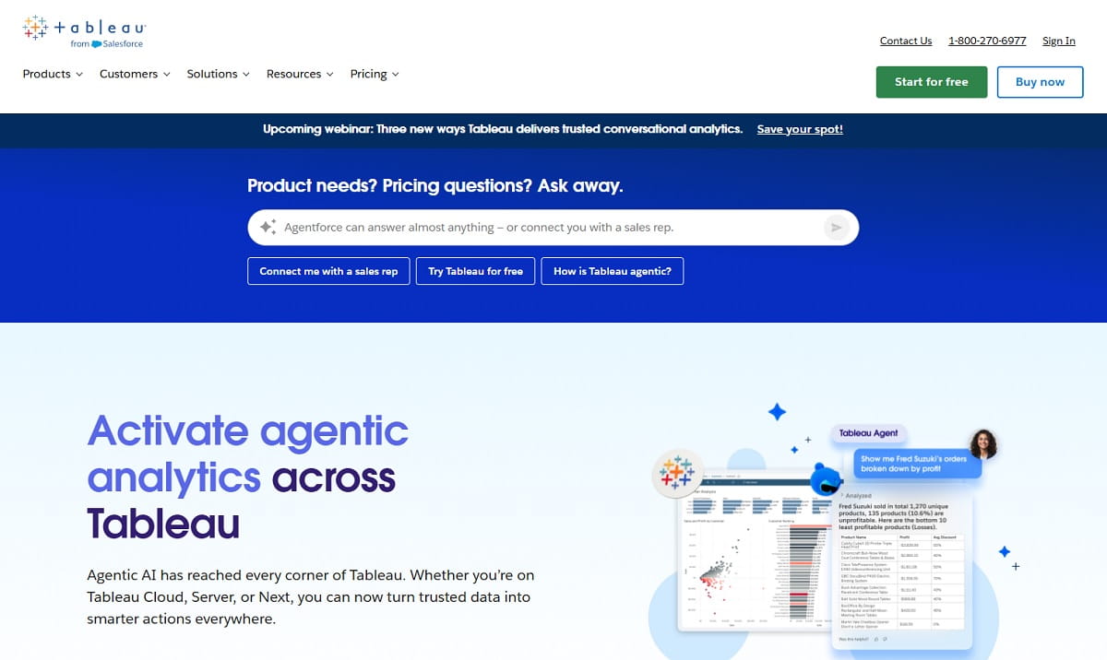Open the Sign In link

point(1059,41)
